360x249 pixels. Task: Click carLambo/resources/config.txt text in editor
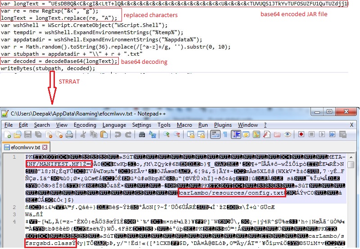(x=232, y=193)
